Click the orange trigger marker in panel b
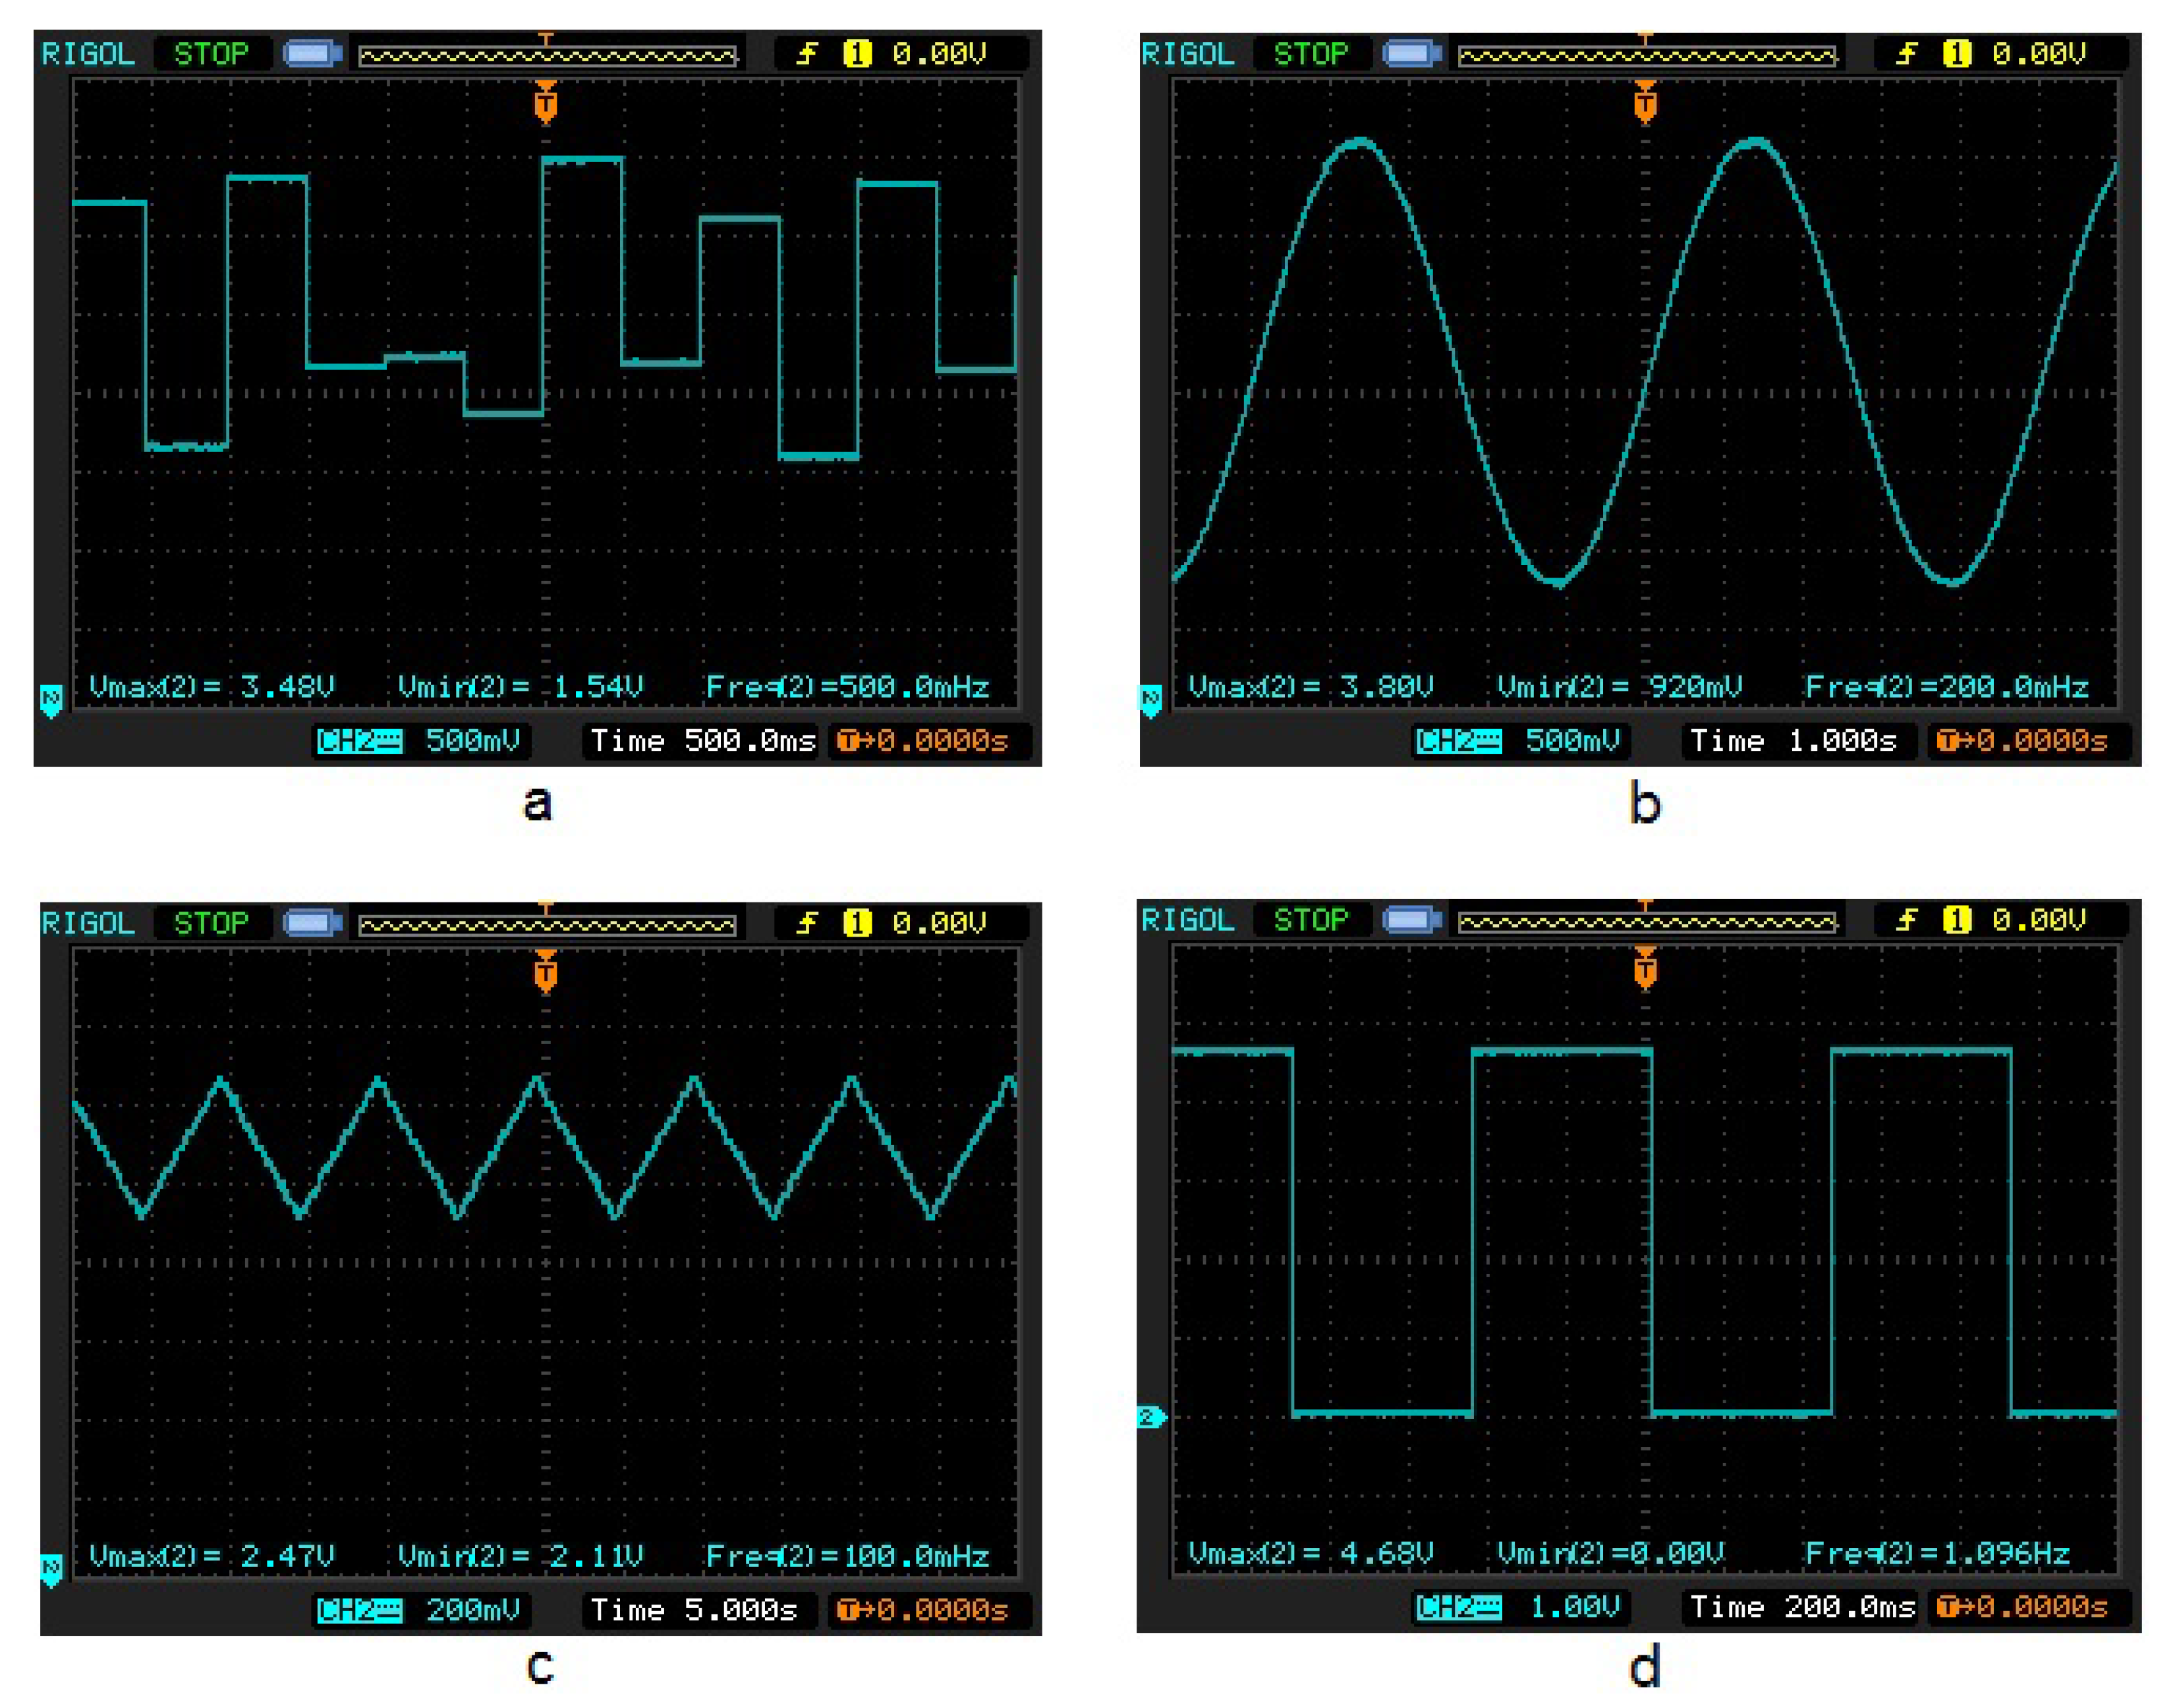The height and width of the screenshot is (1708, 2175). pyautogui.click(x=1645, y=103)
